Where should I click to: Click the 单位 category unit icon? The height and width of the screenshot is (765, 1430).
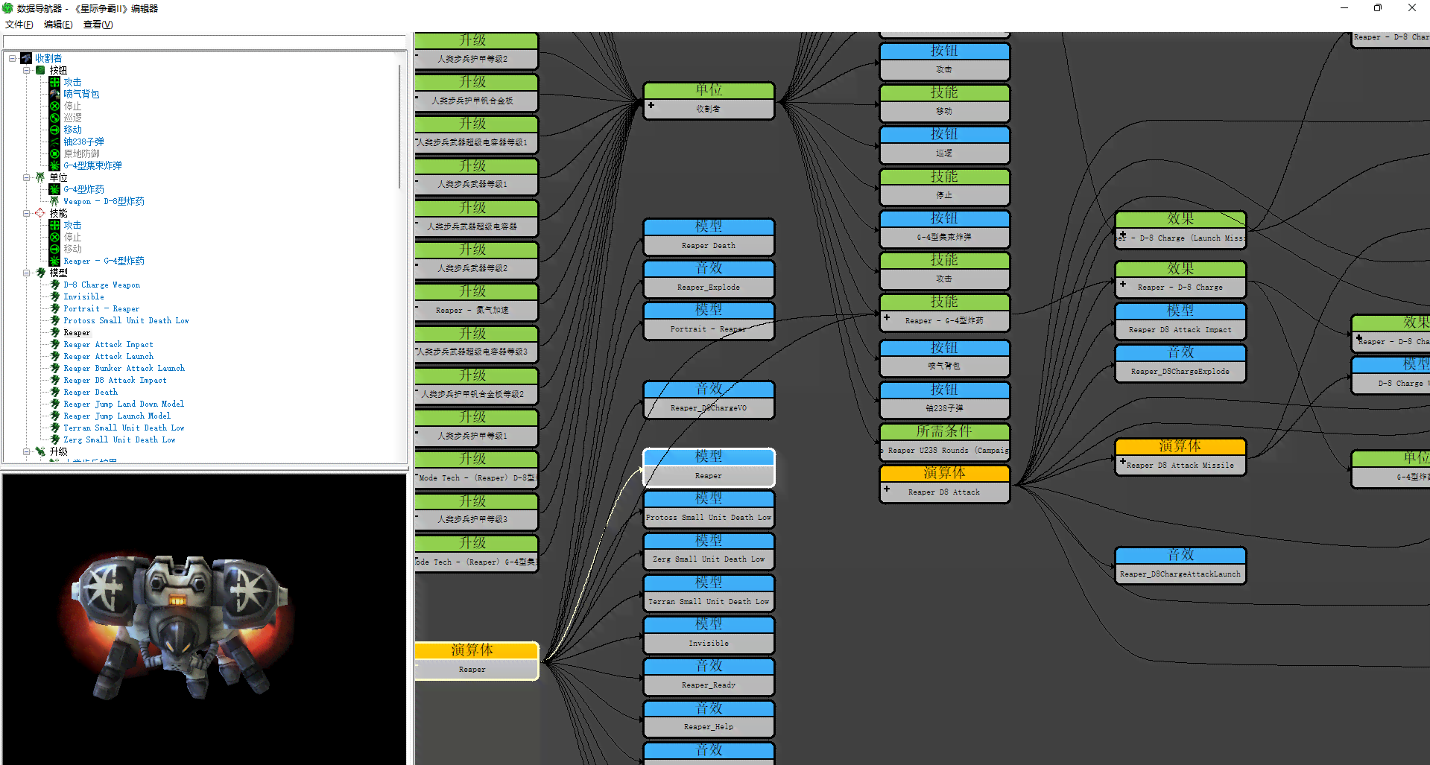[x=40, y=177]
